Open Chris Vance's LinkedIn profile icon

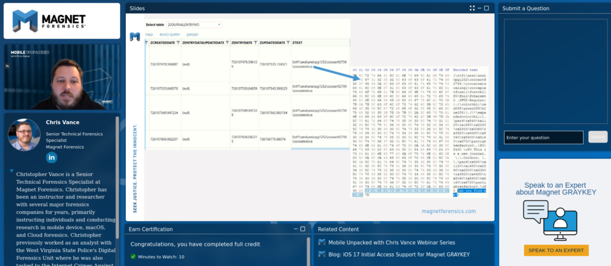tap(52, 157)
